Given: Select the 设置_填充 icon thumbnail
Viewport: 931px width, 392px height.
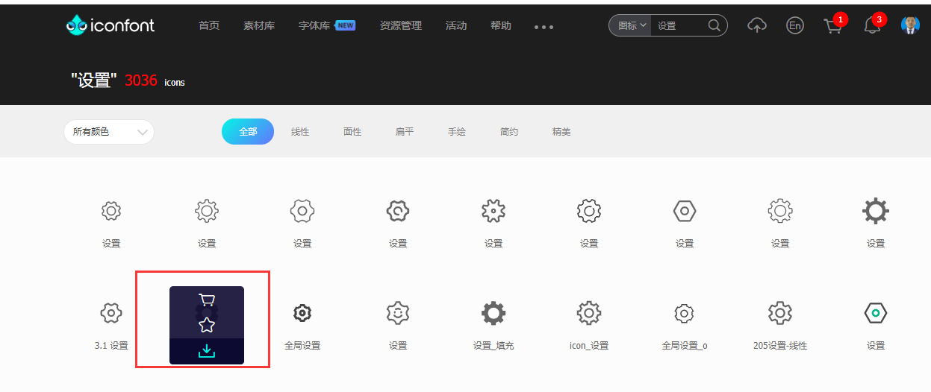Looking at the screenshot, I should pos(493,313).
